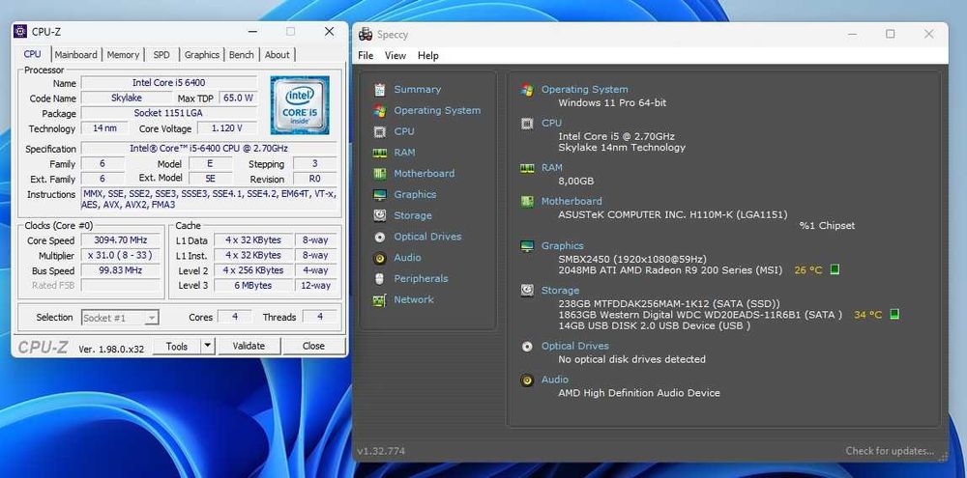Click the Motherboard icon in Speccy sidebar
Screen dimensions: 967x478
380,173
